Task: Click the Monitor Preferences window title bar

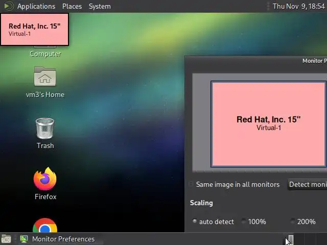Action: click(256, 61)
